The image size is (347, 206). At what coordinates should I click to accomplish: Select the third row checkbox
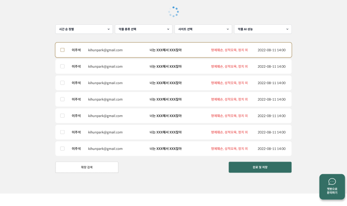coord(63,83)
